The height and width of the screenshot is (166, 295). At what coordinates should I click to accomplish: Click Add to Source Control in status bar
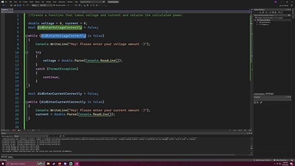pyautogui.click(x=262, y=160)
